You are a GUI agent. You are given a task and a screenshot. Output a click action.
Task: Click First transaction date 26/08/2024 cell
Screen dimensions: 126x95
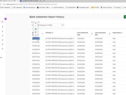point(81,46)
